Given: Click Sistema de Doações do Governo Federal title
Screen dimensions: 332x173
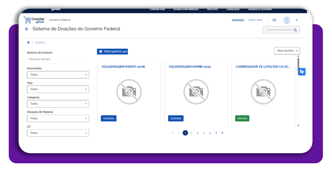Looking at the screenshot, I should [x=76, y=29].
